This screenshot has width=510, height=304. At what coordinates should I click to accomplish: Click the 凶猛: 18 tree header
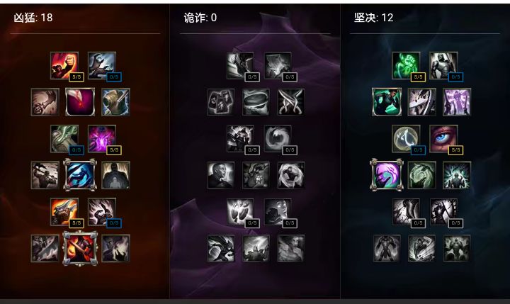tap(33, 18)
